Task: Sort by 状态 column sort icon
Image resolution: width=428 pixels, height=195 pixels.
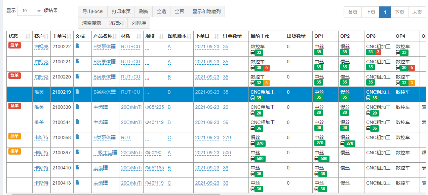Action: click(x=28, y=36)
